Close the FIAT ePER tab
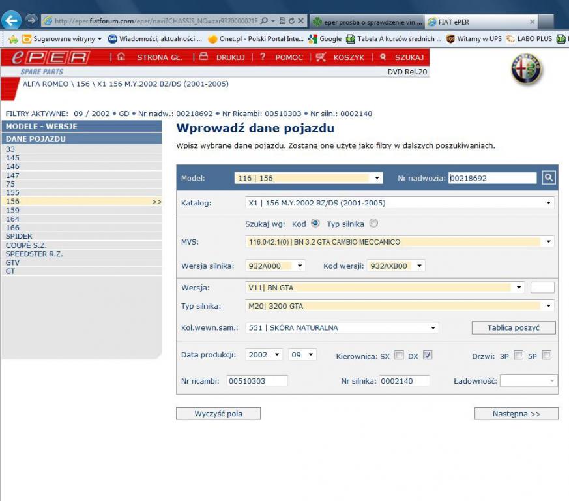Viewport: 569px width, 501px height. point(532,22)
